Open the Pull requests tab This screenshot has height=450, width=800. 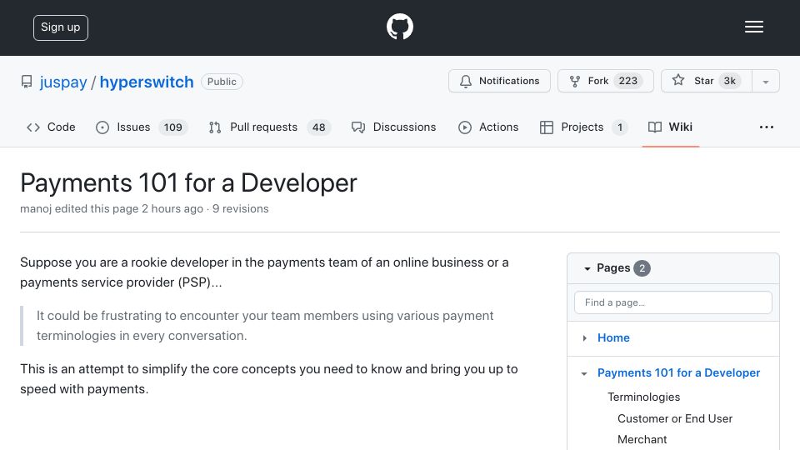pos(270,127)
